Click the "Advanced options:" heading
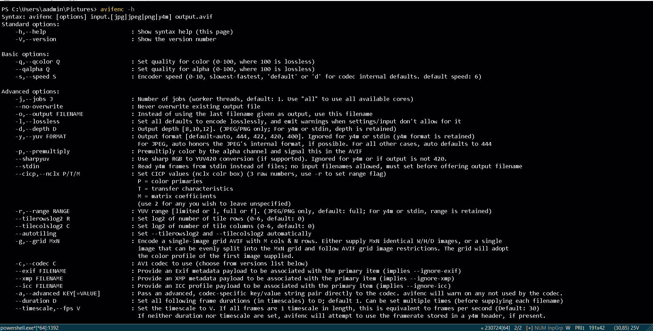This screenshot has height=331, width=653. pyautogui.click(x=31, y=91)
